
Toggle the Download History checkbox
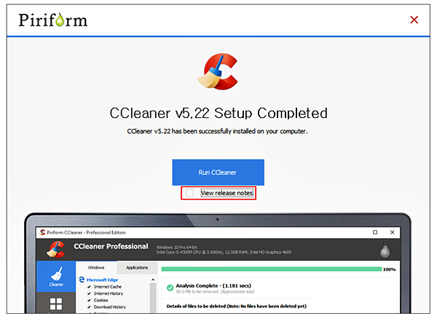(x=89, y=307)
